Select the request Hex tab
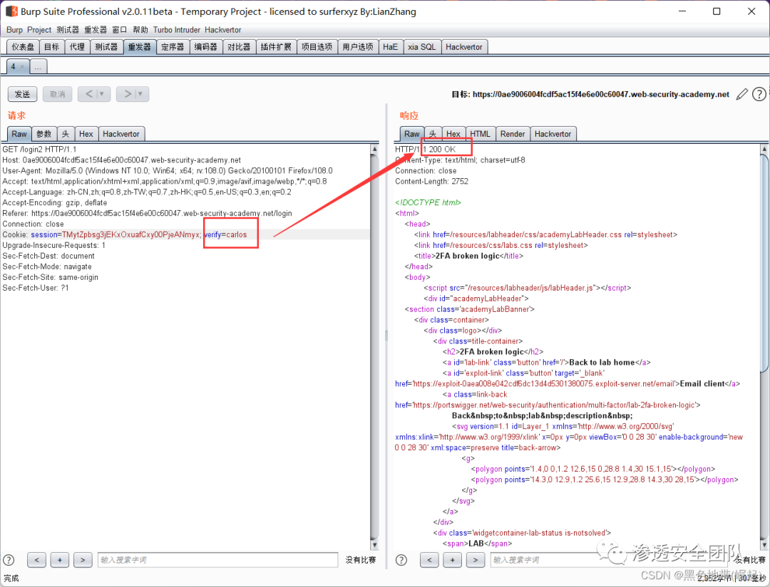This screenshot has width=770, height=587. pyautogui.click(x=86, y=134)
